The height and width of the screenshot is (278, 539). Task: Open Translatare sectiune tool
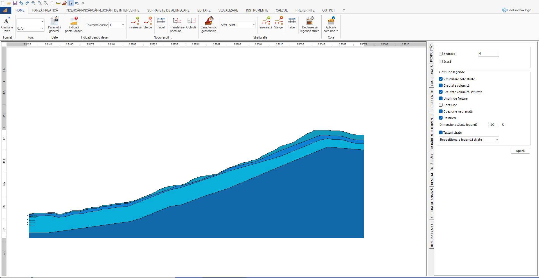(177, 24)
